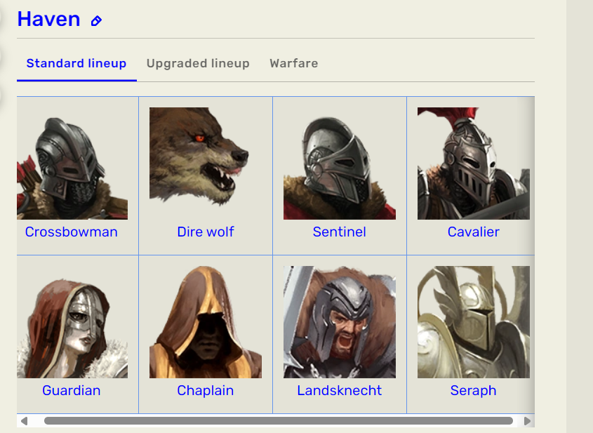Open the Guardian link
Viewport: 593px width, 433px height.
pos(72,390)
